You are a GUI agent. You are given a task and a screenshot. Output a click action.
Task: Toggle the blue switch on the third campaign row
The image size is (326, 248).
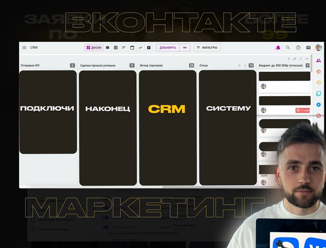[105, 218]
